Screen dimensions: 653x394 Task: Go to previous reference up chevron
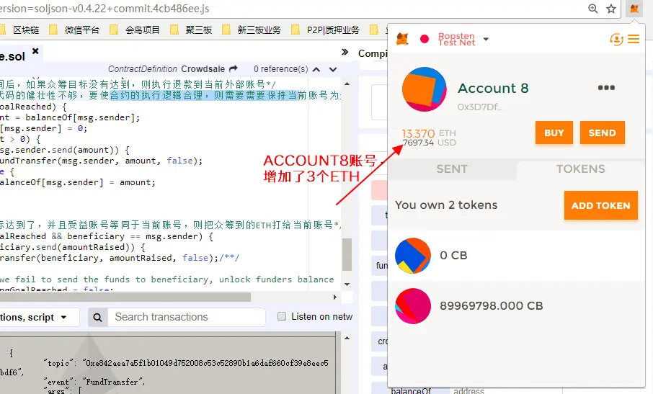point(316,69)
